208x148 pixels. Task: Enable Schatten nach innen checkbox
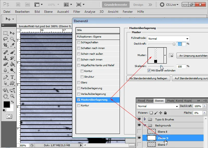pyautogui.click(x=79, y=48)
